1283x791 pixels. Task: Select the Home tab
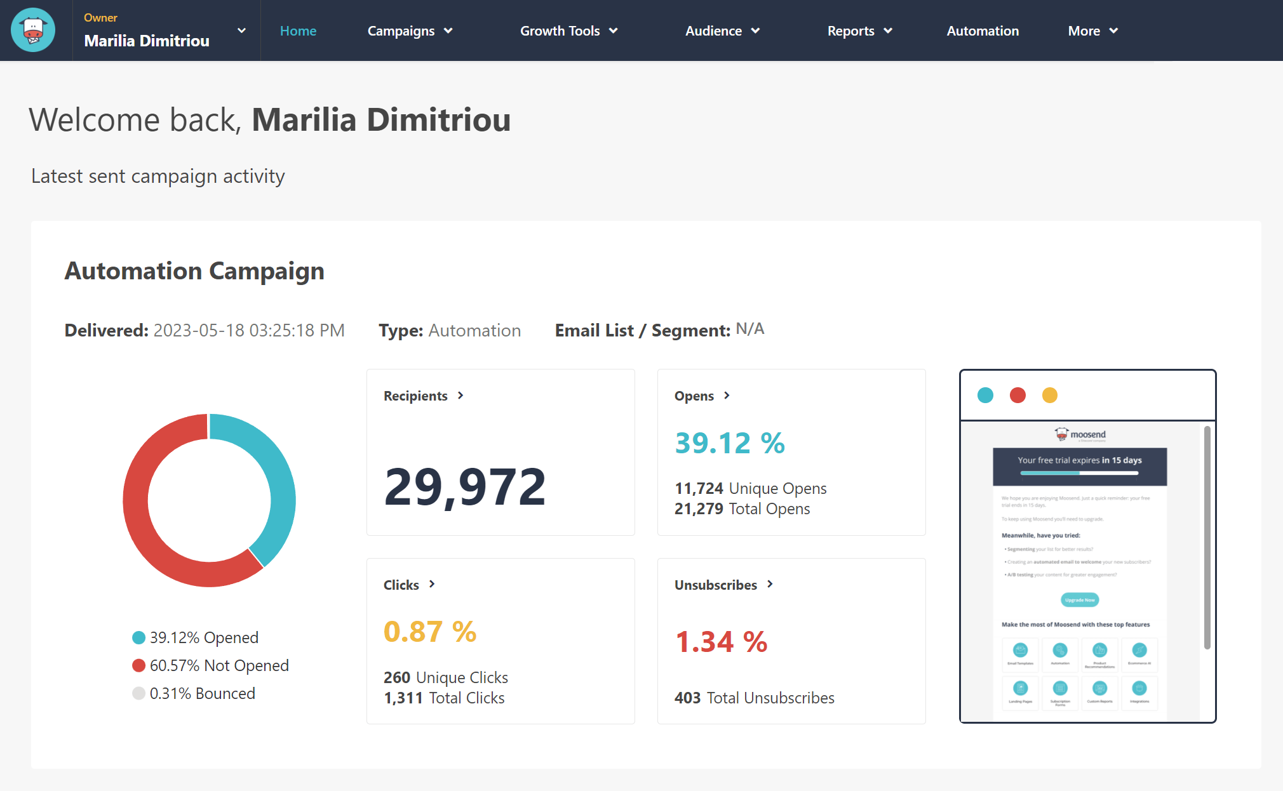tap(298, 30)
